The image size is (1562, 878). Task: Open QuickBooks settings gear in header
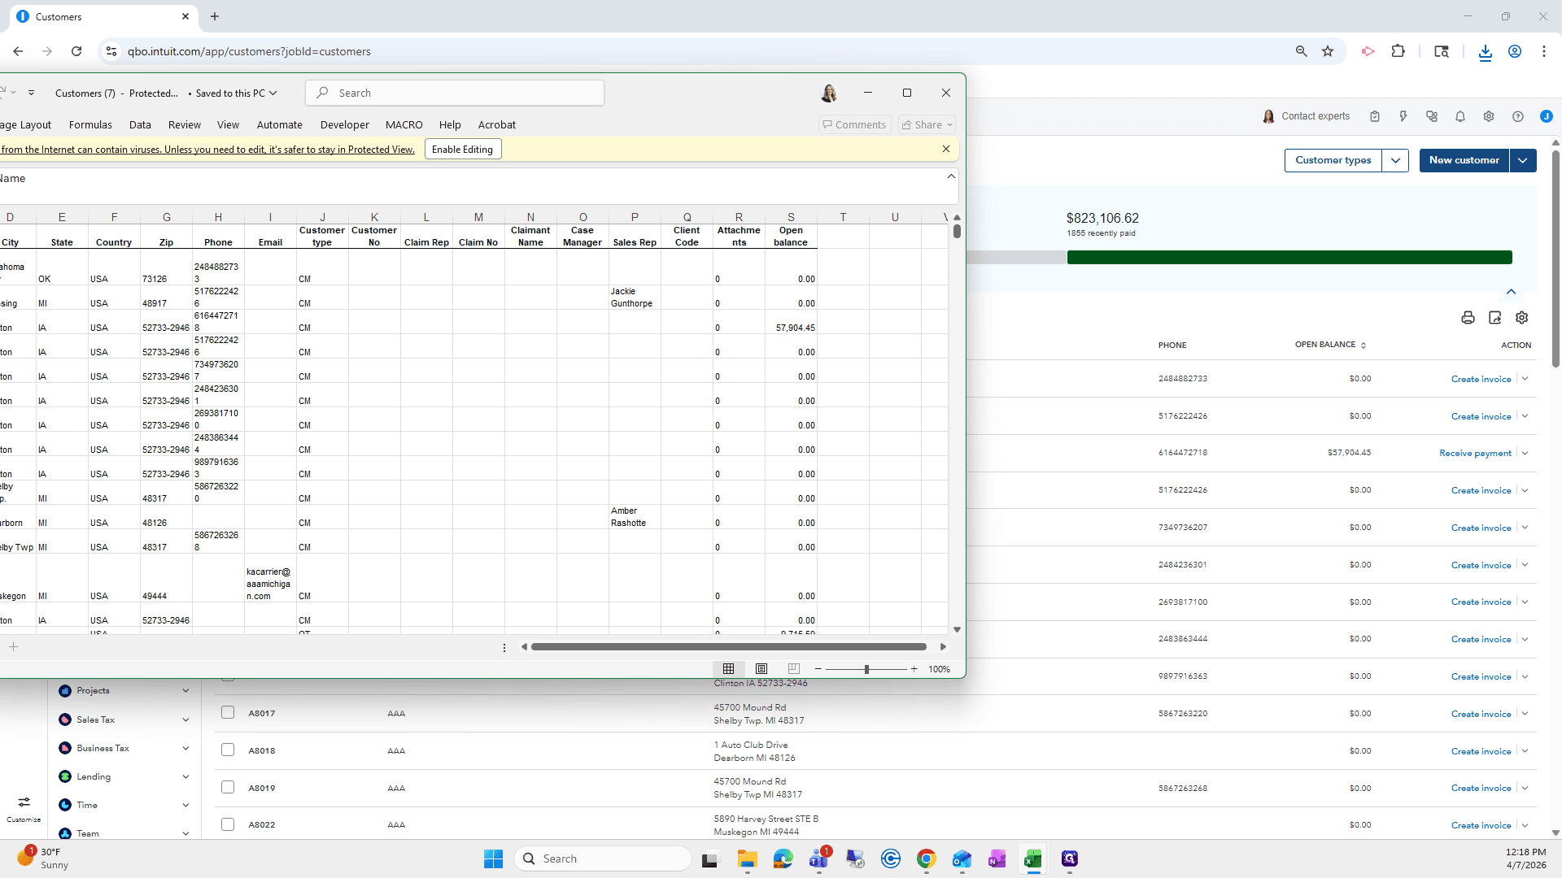1489,116
